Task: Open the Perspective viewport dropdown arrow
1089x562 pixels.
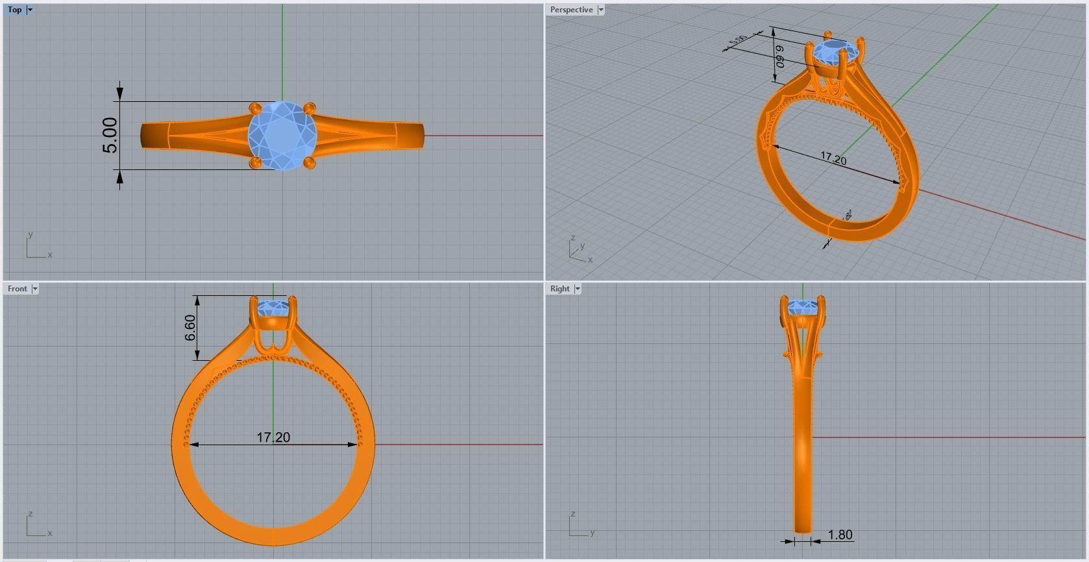Action: [x=601, y=10]
